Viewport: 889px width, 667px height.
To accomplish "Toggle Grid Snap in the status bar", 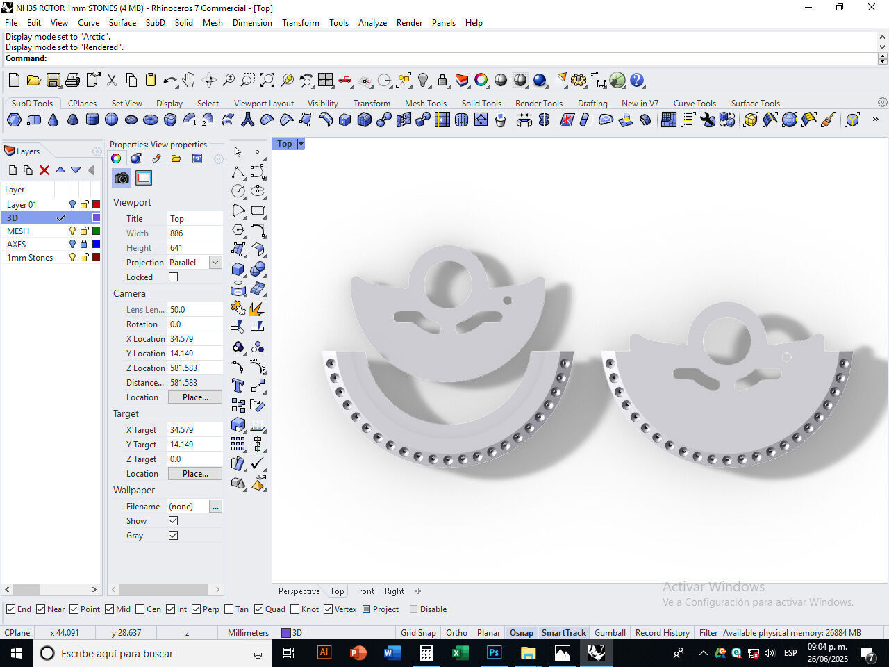I will [x=418, y=632].
